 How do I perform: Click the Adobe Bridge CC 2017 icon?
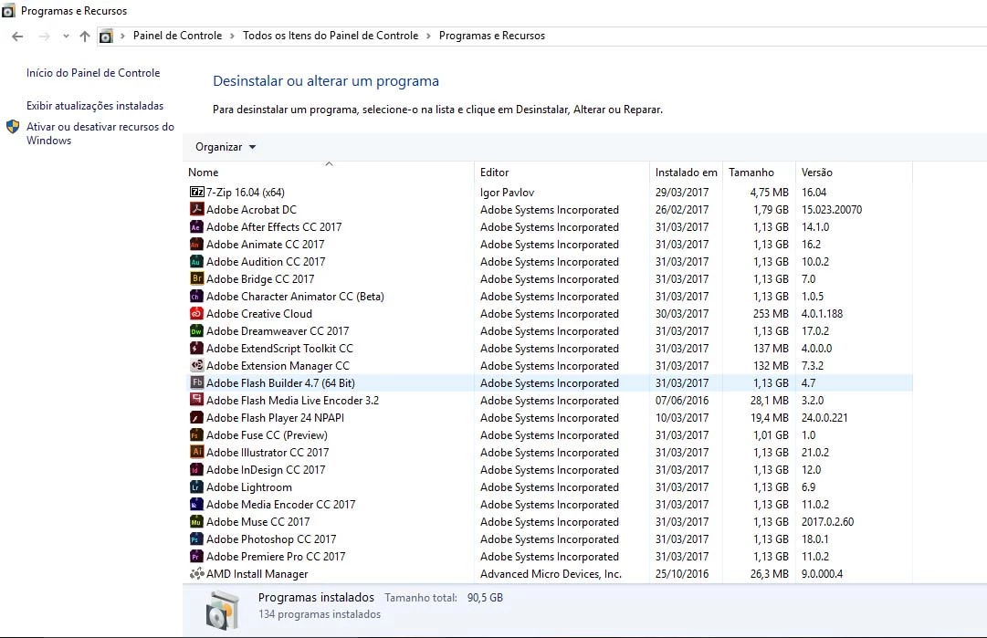(x=197, y=278)
